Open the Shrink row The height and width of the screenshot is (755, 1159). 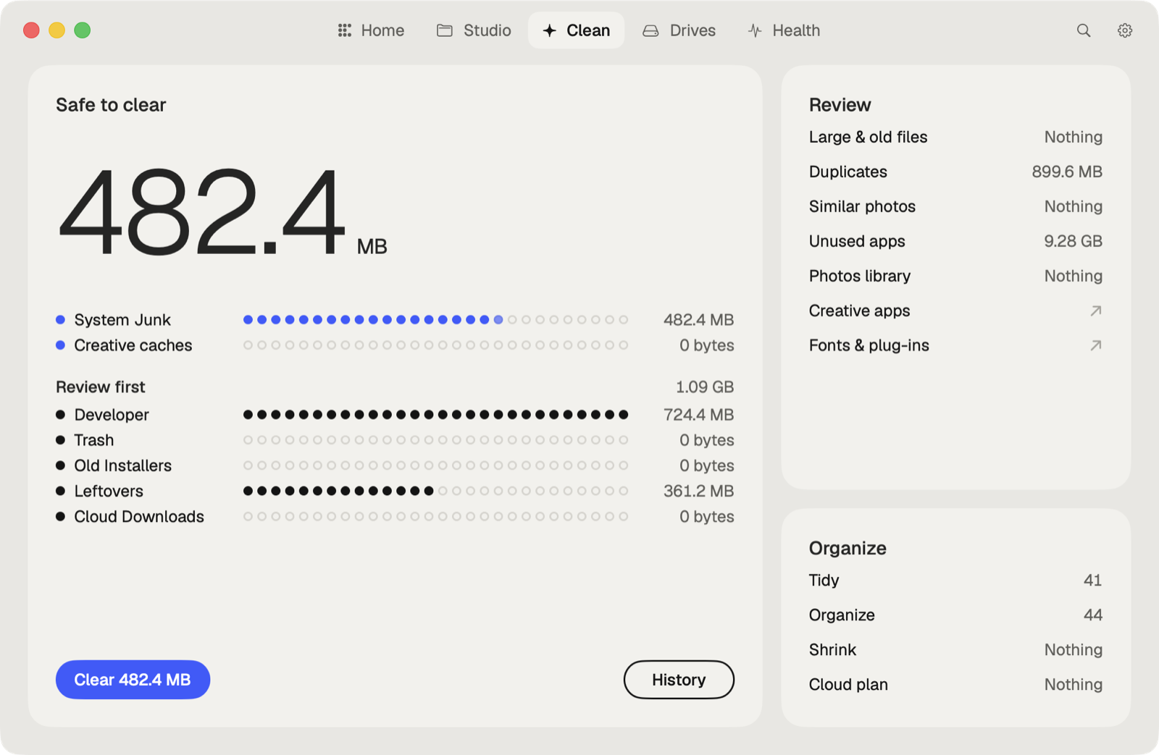(955, 649)
